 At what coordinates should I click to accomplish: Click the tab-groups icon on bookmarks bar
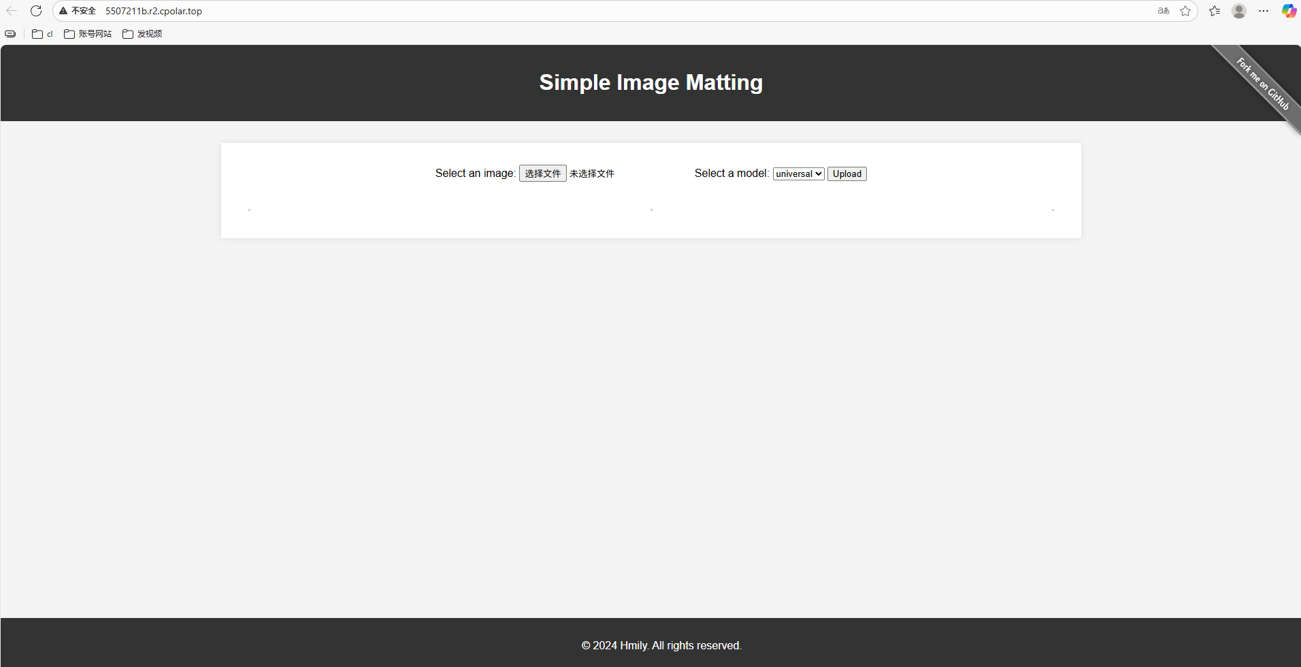(x=10, y=34)
